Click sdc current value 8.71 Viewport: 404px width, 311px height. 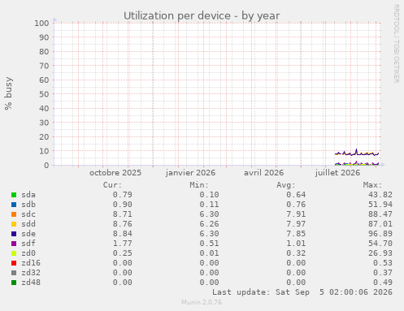point(123,214)
